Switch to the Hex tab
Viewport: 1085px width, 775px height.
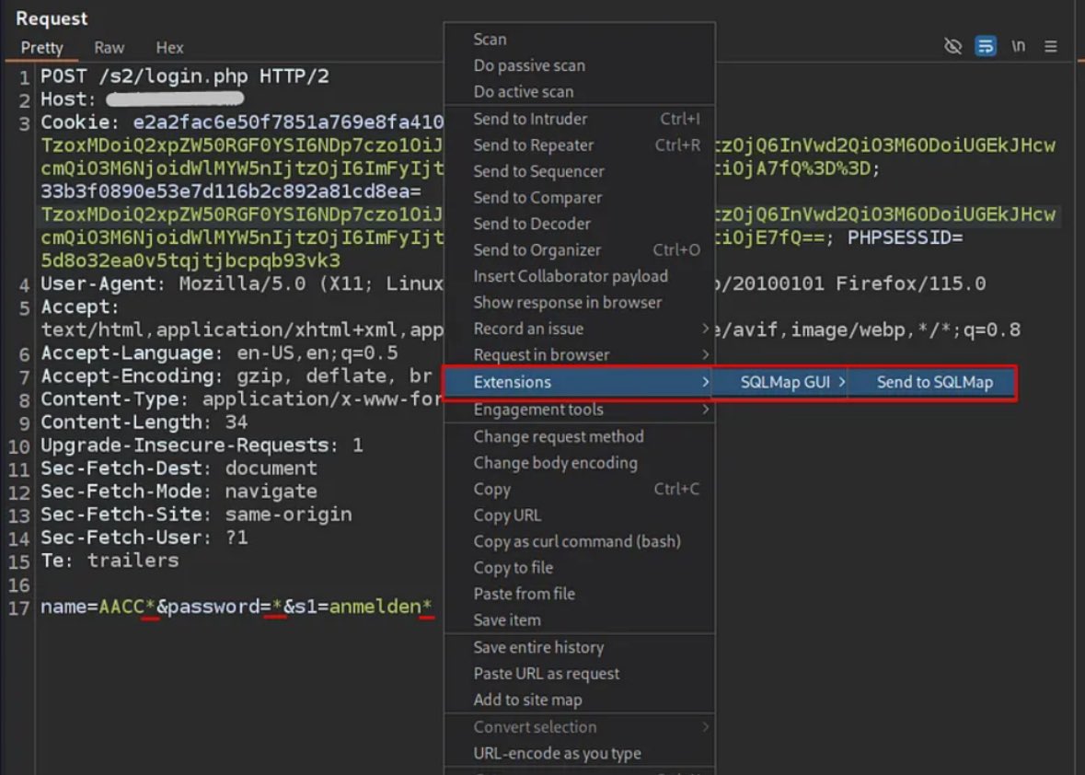169,48
